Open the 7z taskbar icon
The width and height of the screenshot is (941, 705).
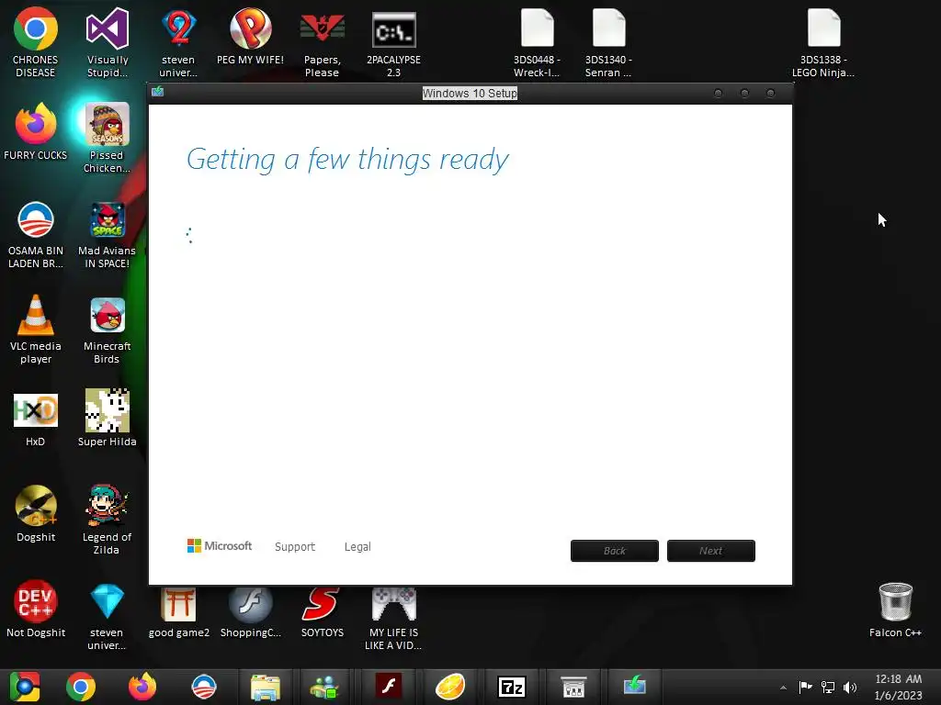point(512,687)
